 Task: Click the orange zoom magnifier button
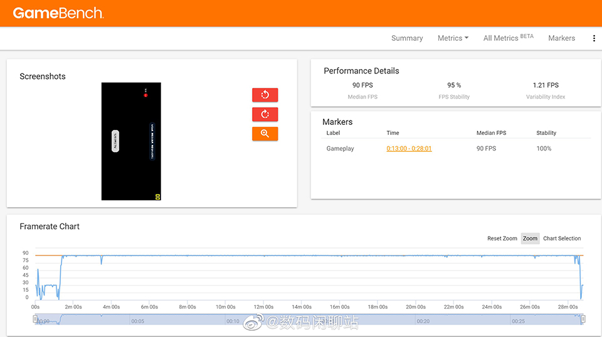pos(265,134)
